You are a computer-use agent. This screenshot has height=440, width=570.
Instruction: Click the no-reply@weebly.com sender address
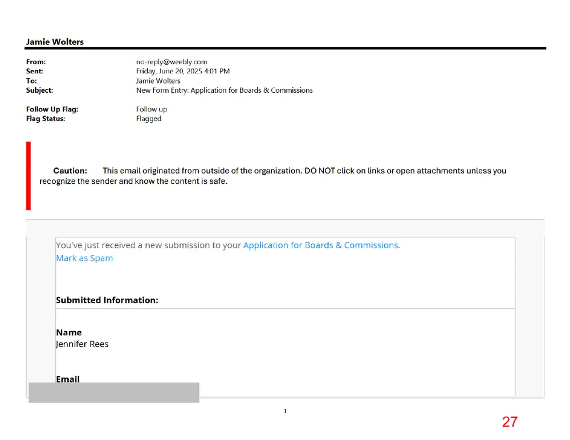point(172,61)
